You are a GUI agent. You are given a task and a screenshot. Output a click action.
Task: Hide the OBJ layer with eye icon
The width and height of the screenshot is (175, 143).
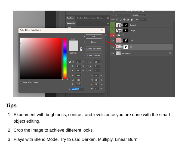click(113, 41)
